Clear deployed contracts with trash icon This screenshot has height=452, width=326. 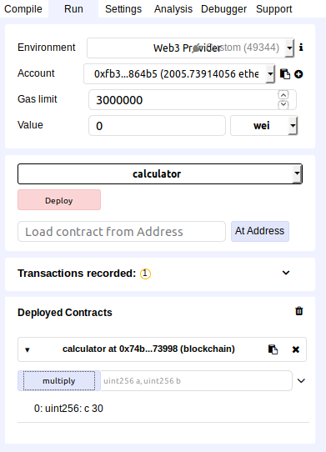click(x=299, y=311)
